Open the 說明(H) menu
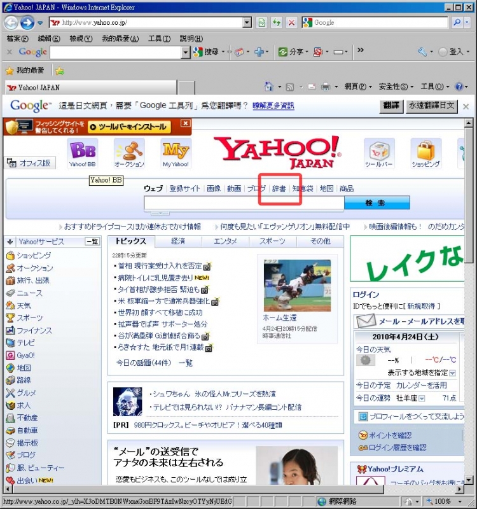The image size is (477, 509). coord(191,39)
